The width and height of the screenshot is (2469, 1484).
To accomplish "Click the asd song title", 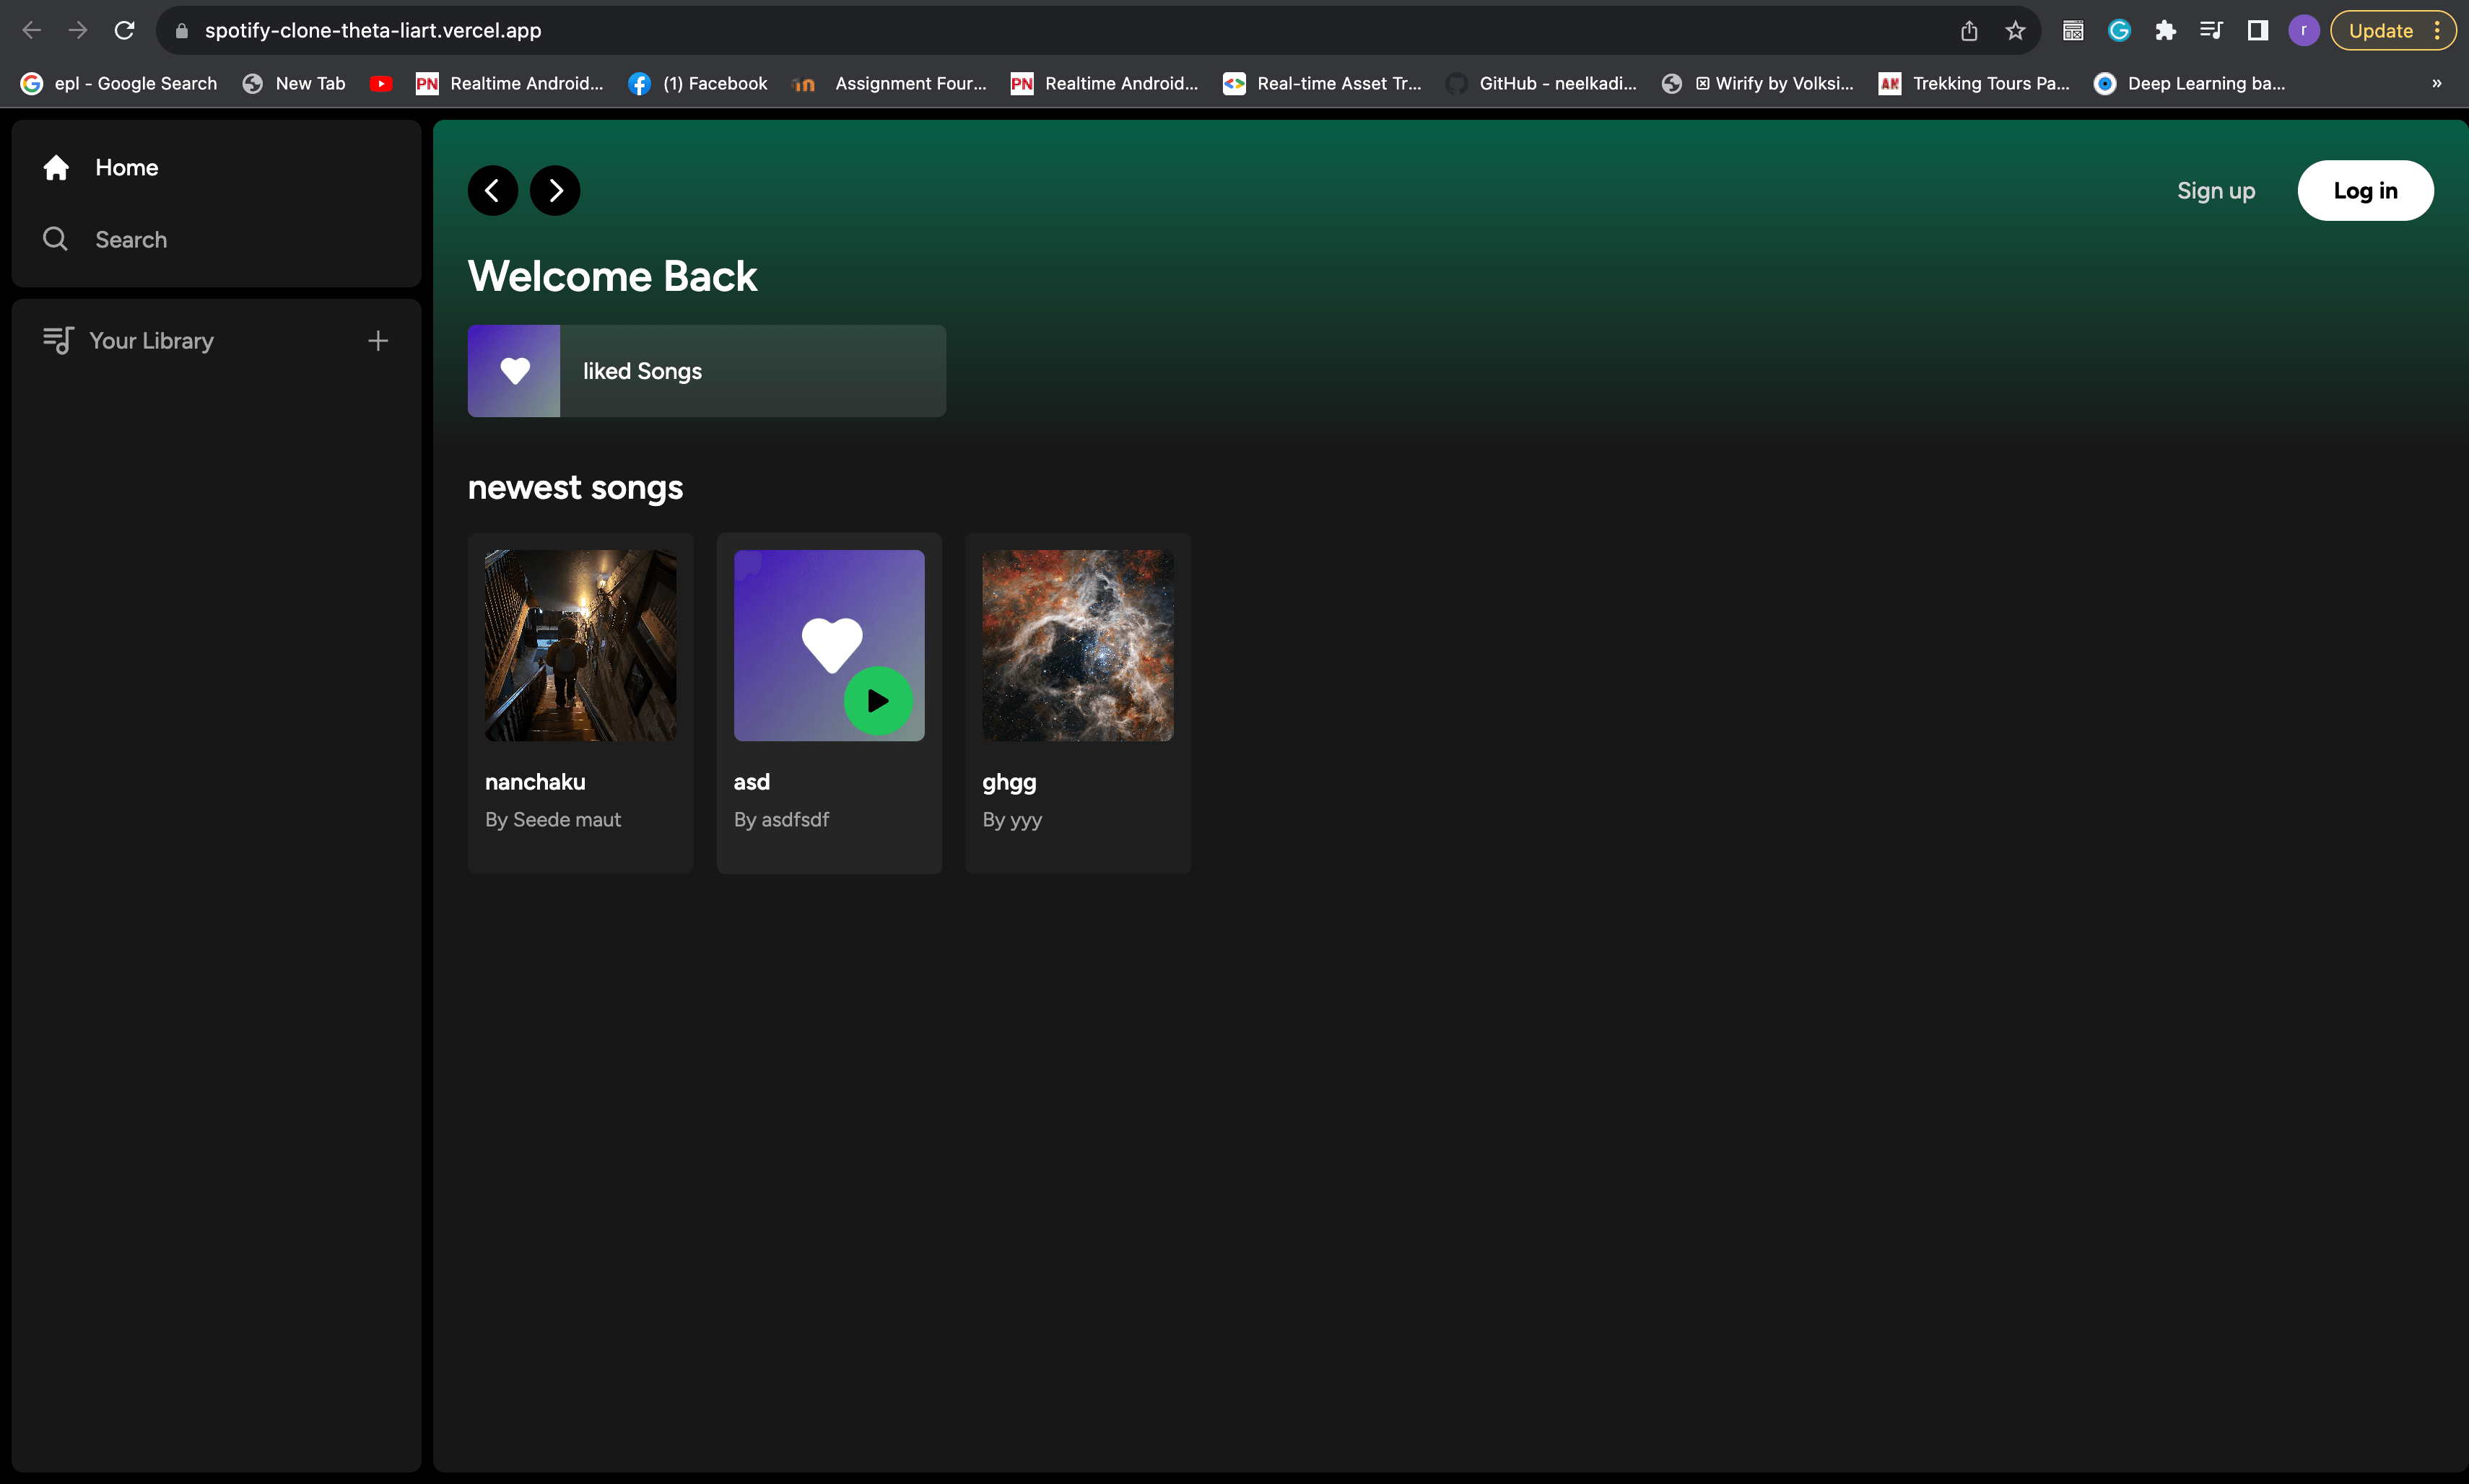I will coord(752,782).
